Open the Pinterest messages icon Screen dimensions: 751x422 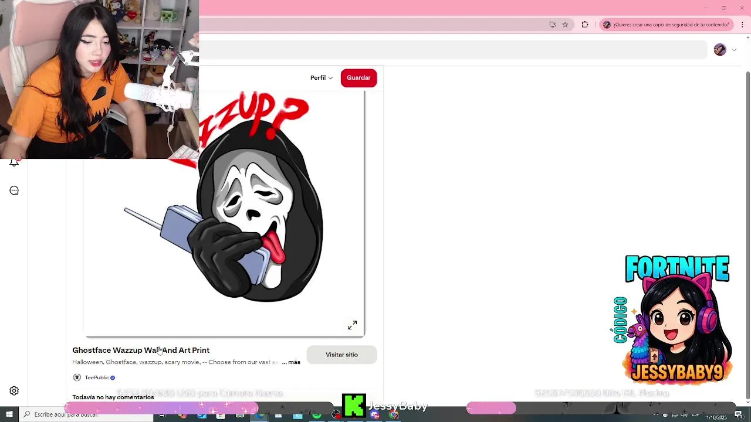pyautogui.click(x=14, y=190)
